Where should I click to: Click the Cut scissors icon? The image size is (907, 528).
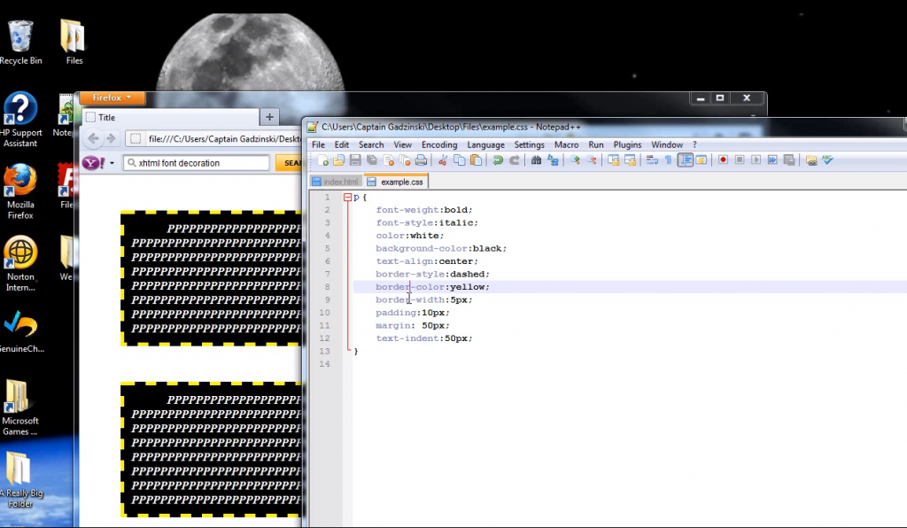(445, 160)
